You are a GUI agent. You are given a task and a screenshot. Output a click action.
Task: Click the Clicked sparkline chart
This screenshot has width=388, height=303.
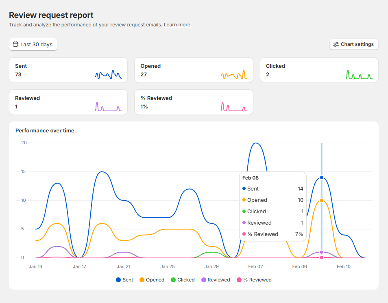(359, 75)
